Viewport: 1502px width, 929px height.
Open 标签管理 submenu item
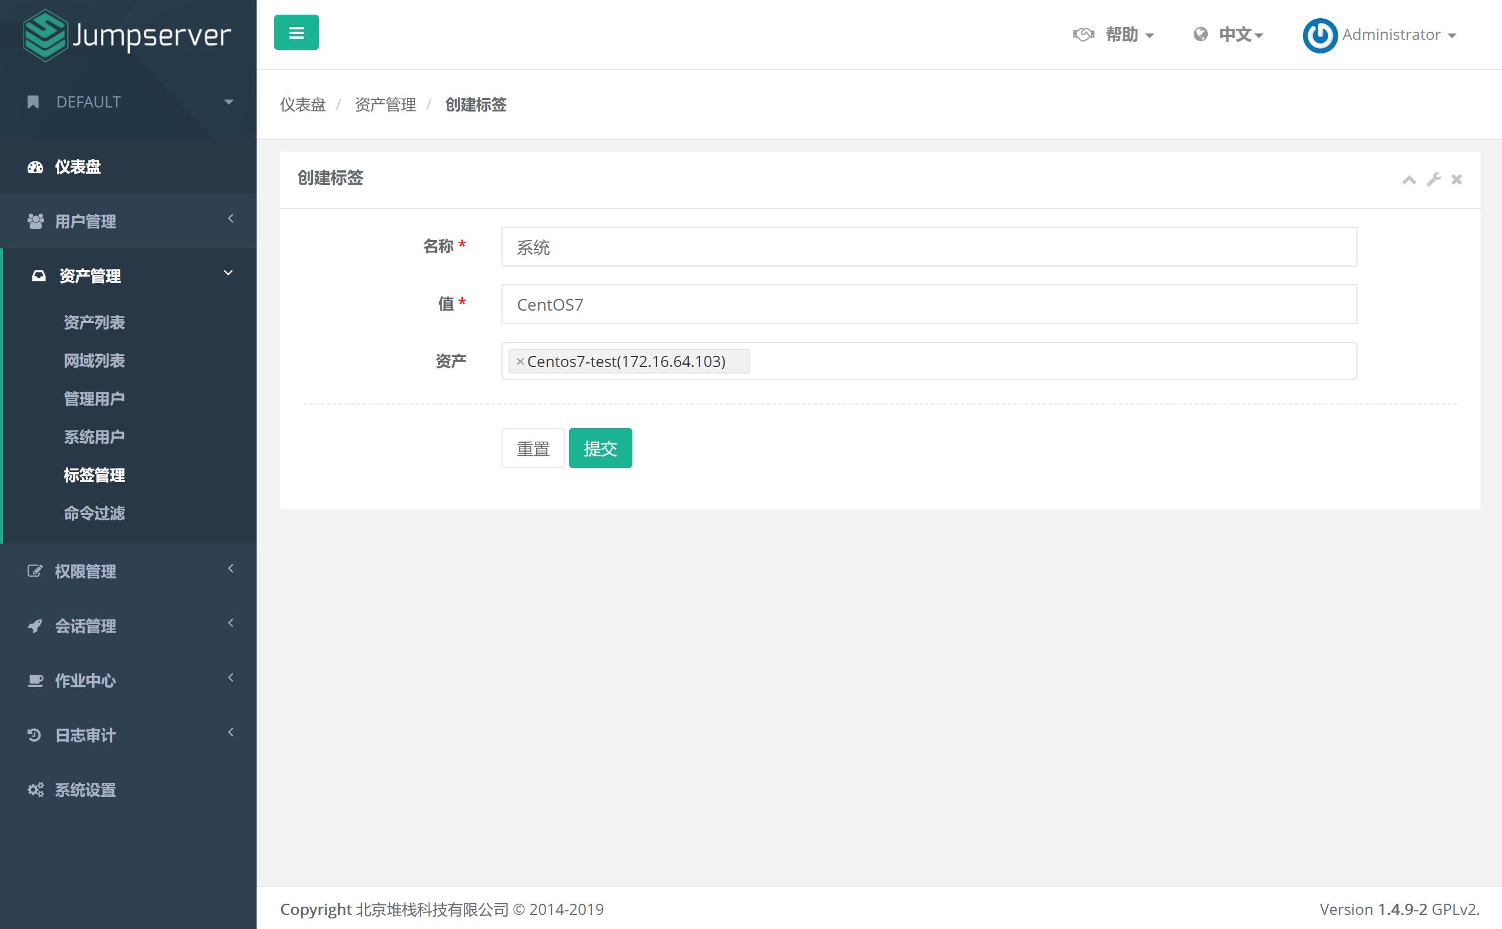point(94,475)
